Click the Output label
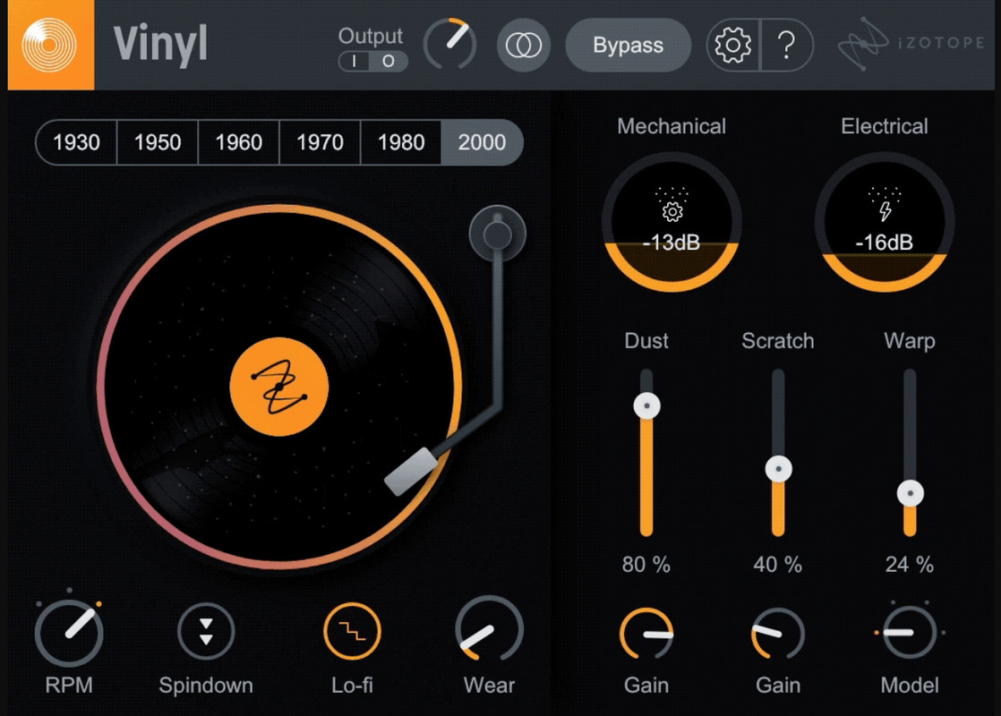Image resolution: width=1001 pixels, height=716 pixels. click(x=371, y=36)
